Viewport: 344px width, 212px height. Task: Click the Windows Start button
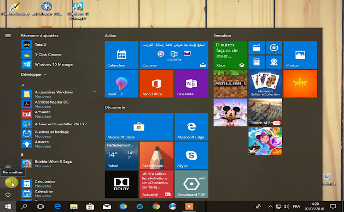click(x=8, y=207)
